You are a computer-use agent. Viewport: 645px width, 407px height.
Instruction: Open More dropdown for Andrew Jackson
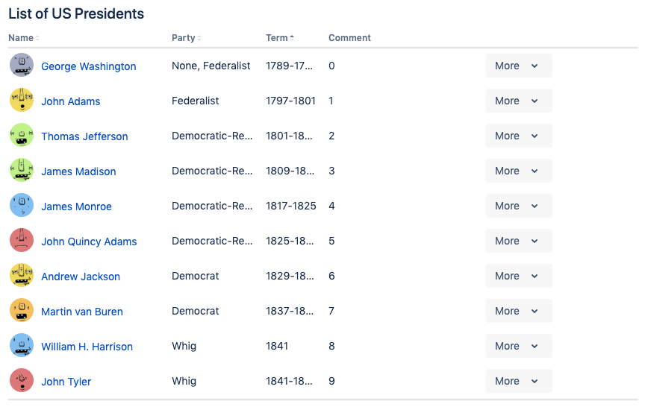click(x=518, y=276)
